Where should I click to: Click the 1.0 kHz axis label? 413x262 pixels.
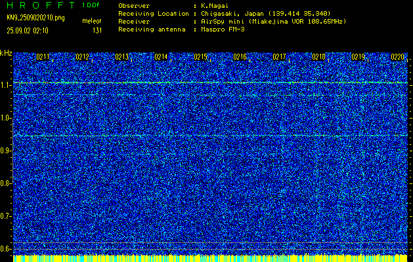click(x=5, y=118)
